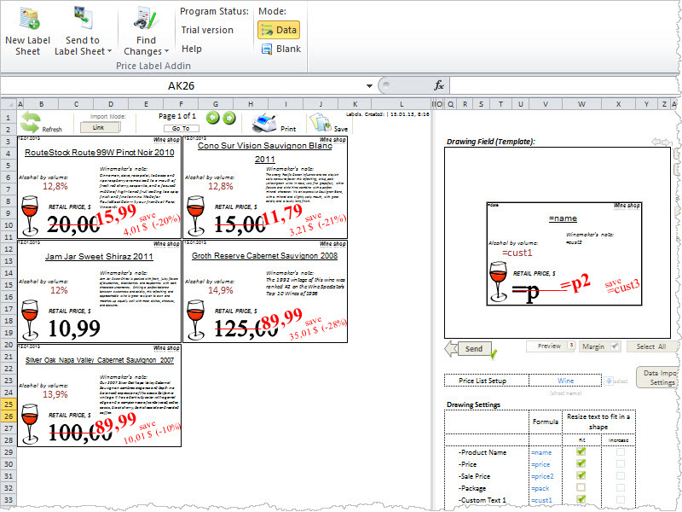682x512 pixels.
Task: Click wine glass on Jam Jar Shiraz label
Action: [x=30, y=319]
